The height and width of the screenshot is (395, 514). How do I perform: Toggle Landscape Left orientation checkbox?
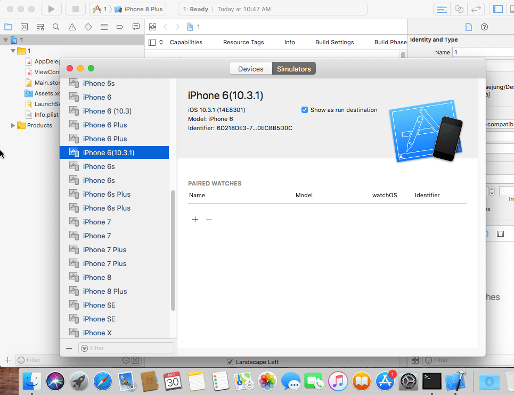(x=230, y=362)
